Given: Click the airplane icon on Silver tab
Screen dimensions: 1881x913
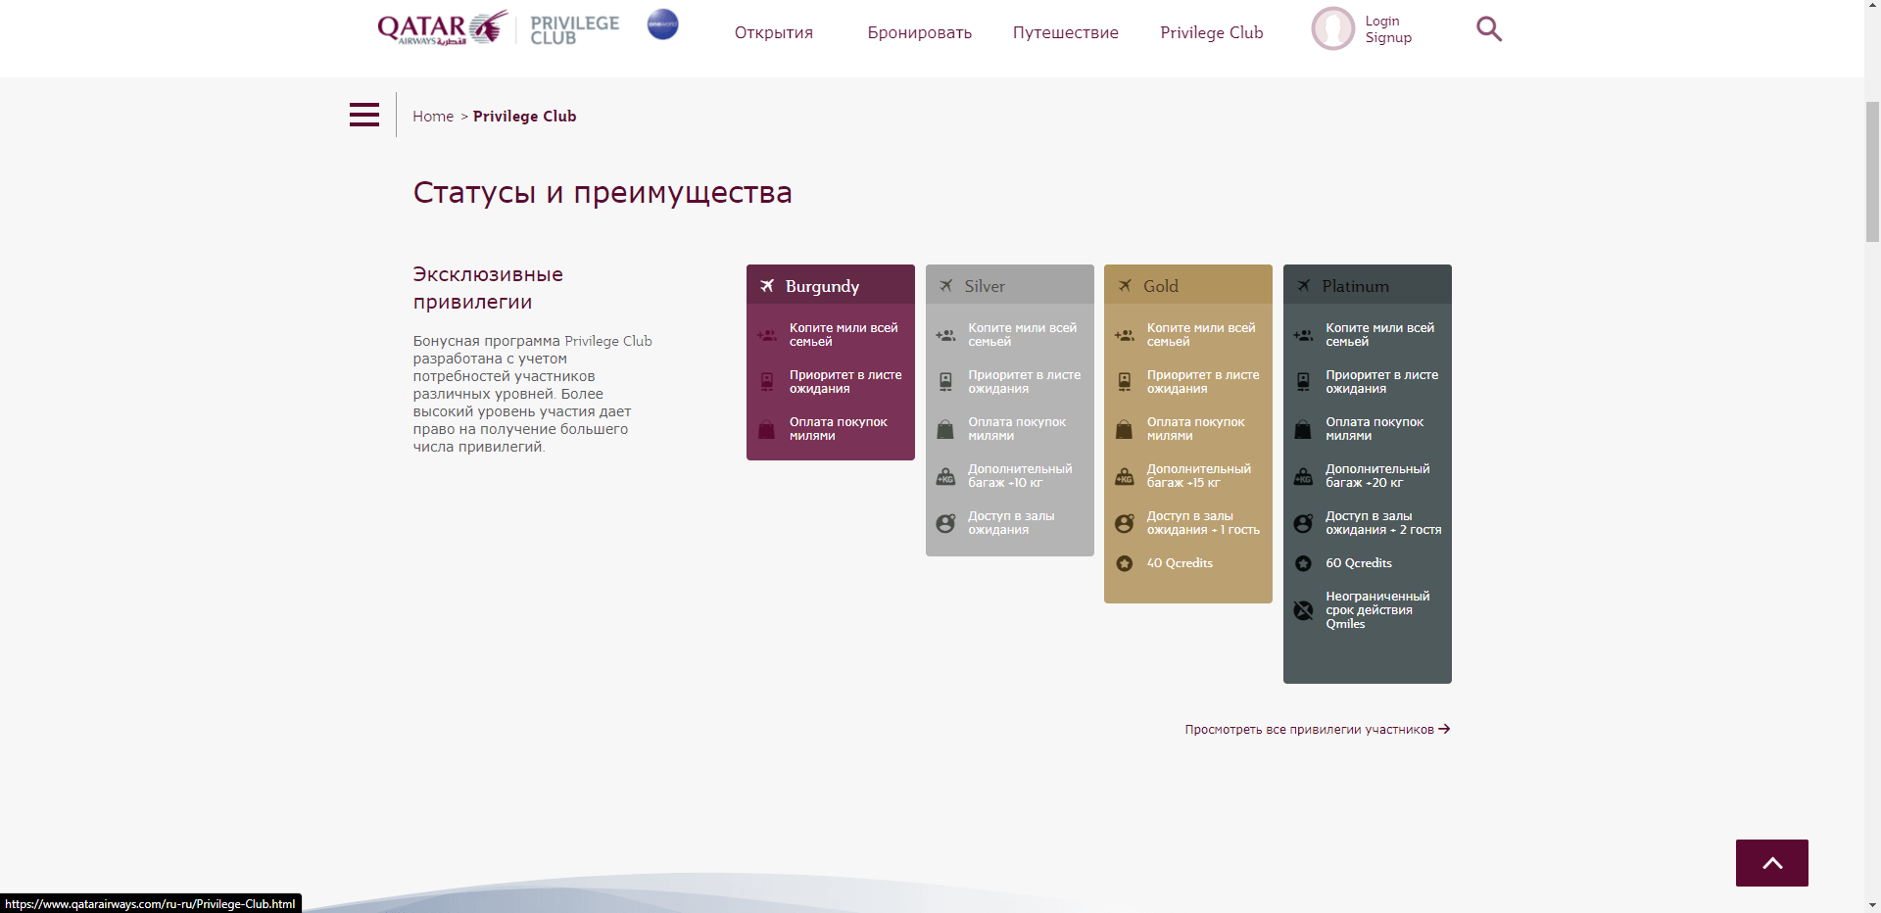Looking at the screenshot, I should click(946, 286).
